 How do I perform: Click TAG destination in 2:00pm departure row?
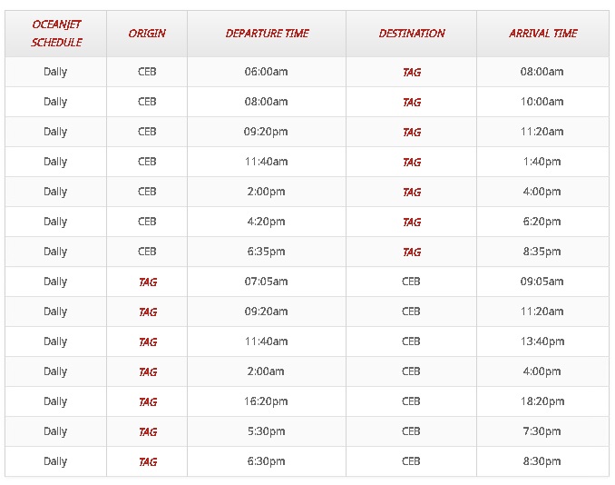pos(412,192)
